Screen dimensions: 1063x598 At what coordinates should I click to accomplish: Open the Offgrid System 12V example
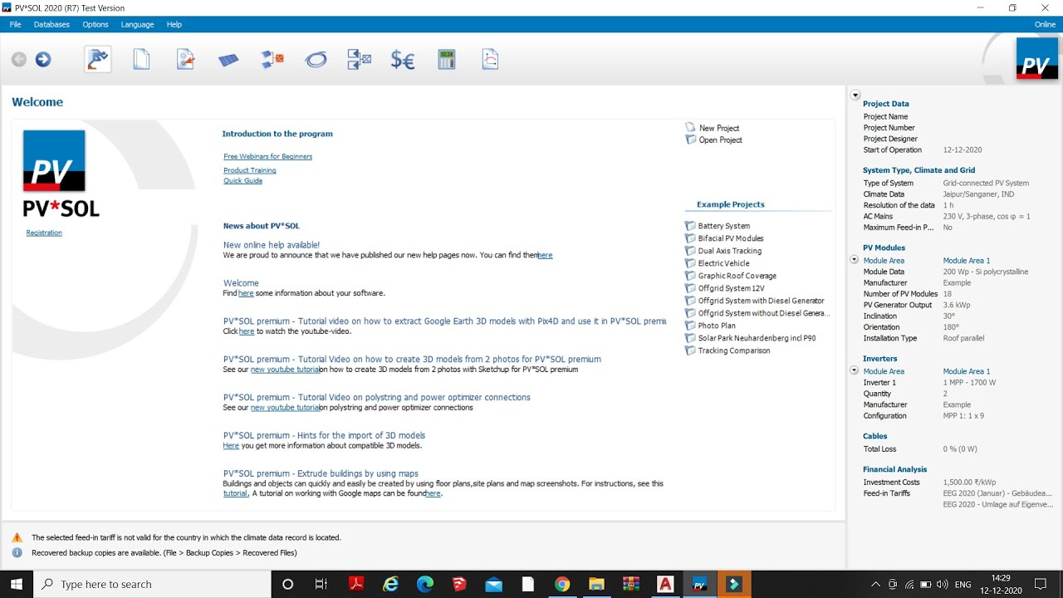tap(731, 288)
